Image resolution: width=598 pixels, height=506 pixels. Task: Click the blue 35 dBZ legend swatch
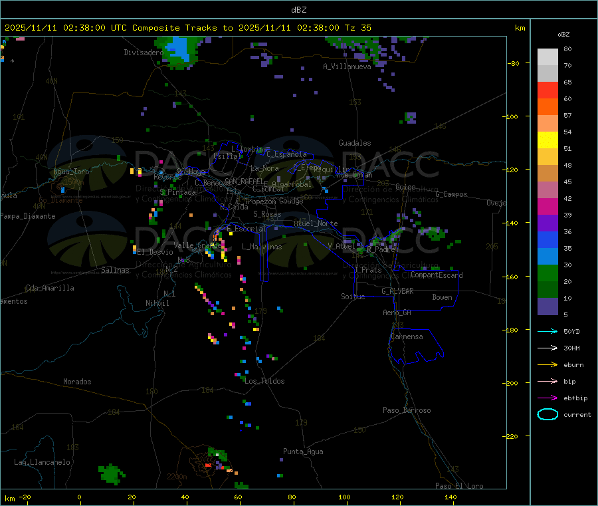click(548, 239)
